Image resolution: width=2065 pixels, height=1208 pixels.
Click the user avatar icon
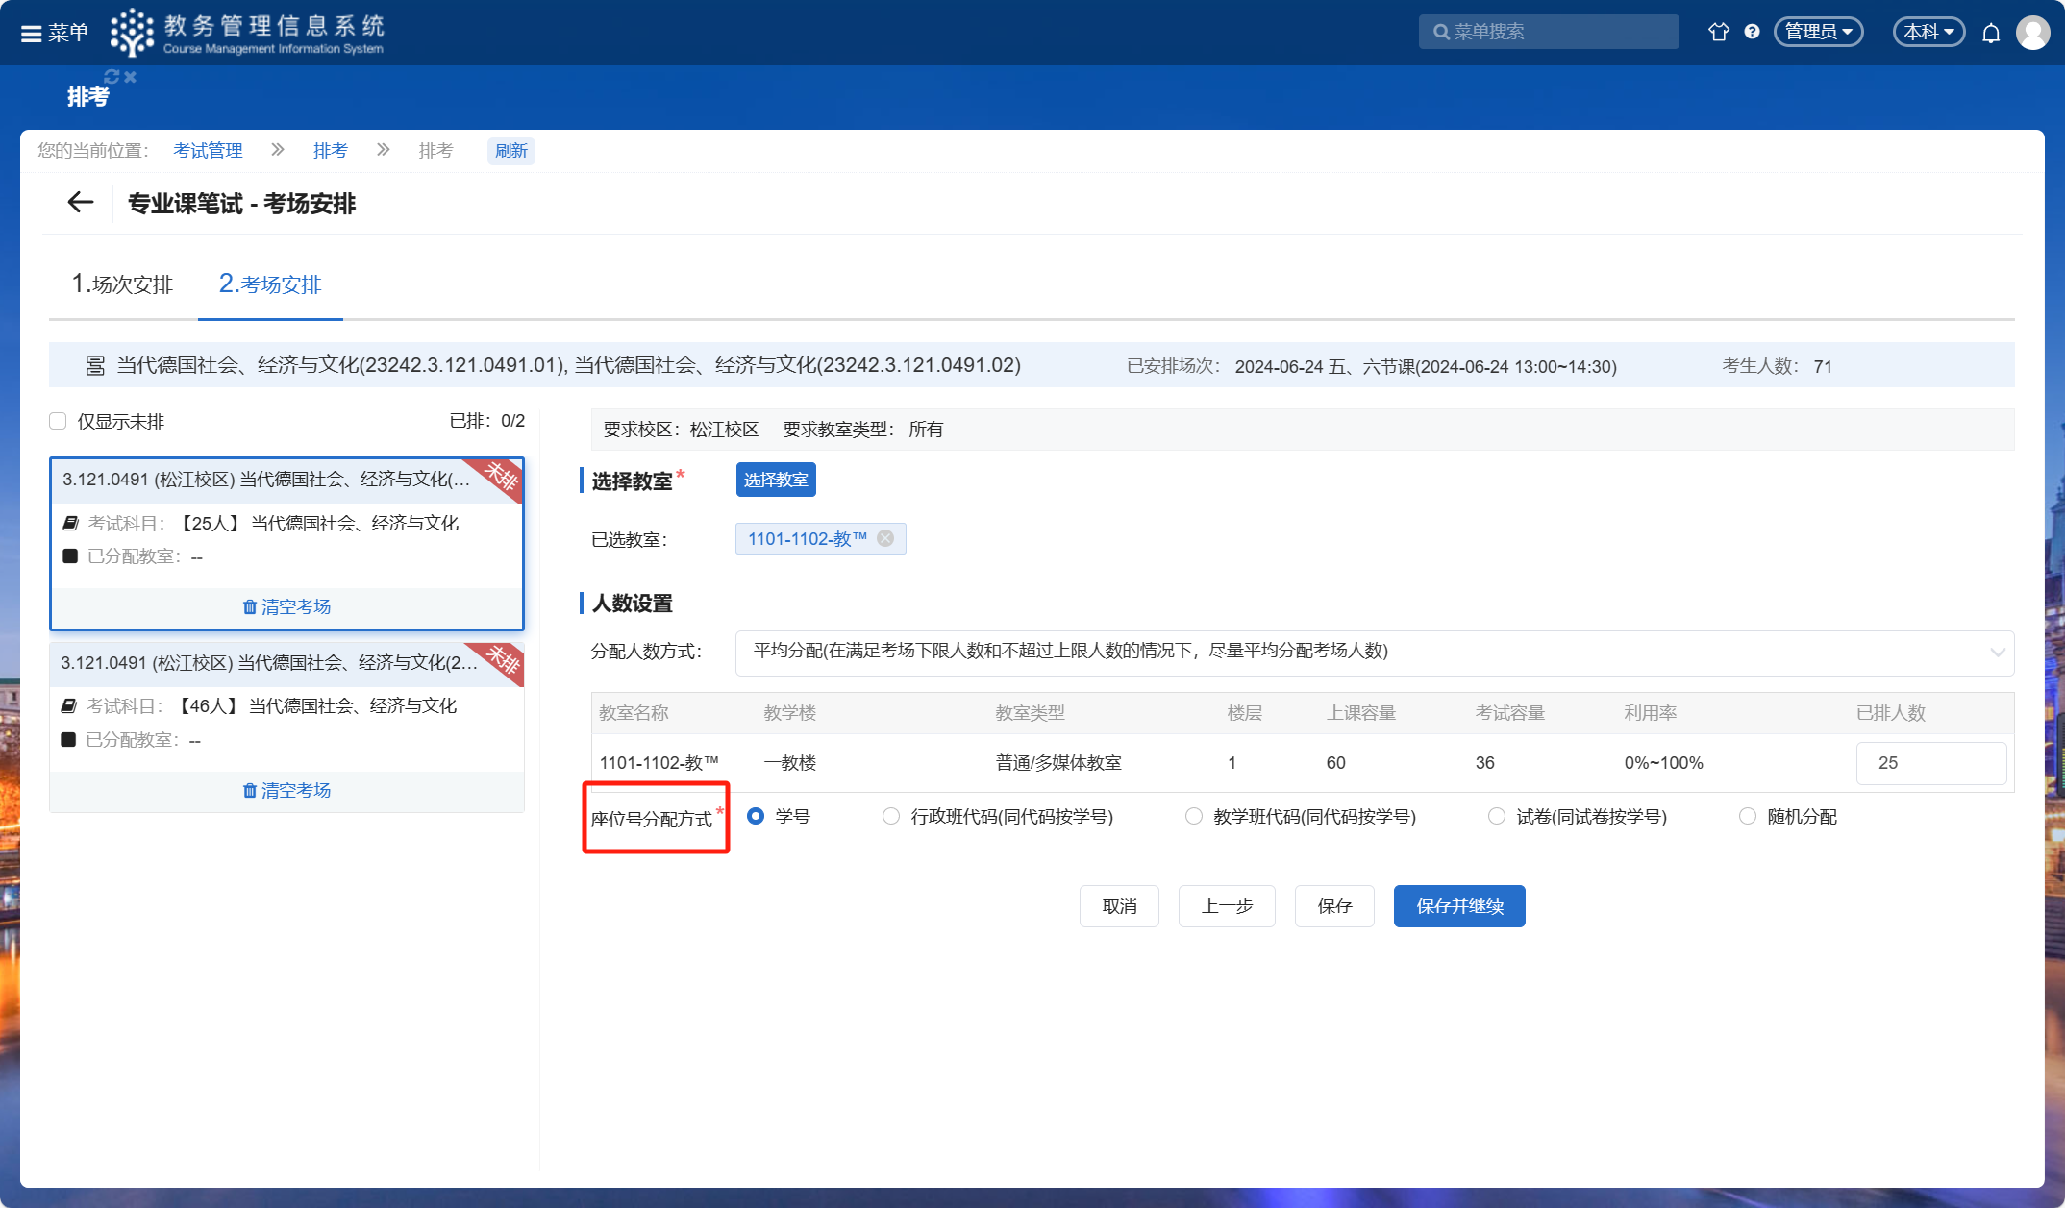point(2032,33)
